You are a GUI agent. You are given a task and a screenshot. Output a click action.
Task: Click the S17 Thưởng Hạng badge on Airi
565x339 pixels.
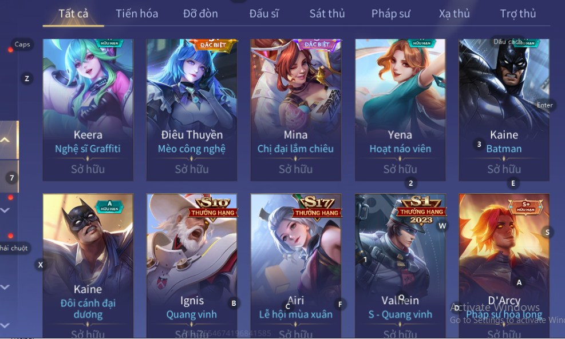pos(317,207)
